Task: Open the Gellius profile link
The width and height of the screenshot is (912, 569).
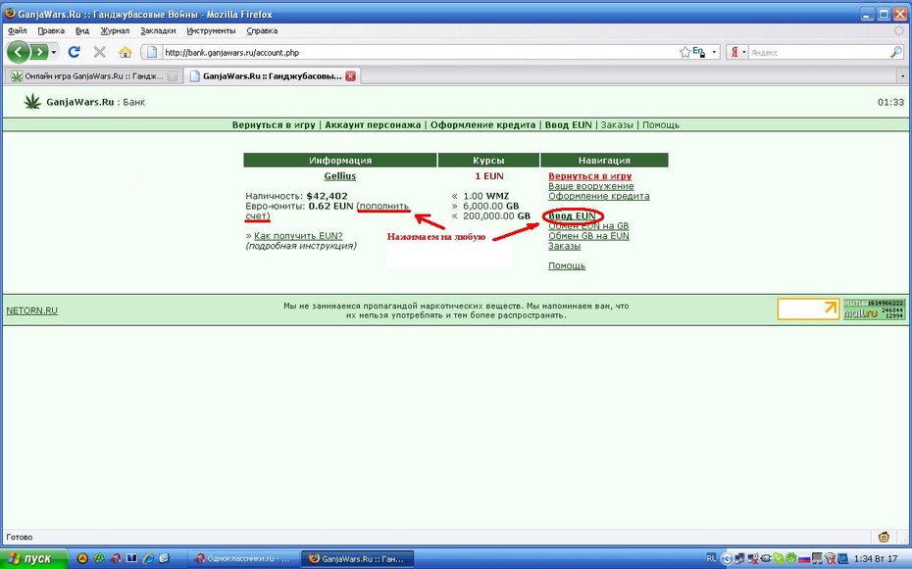Action: tap(339, 176)
